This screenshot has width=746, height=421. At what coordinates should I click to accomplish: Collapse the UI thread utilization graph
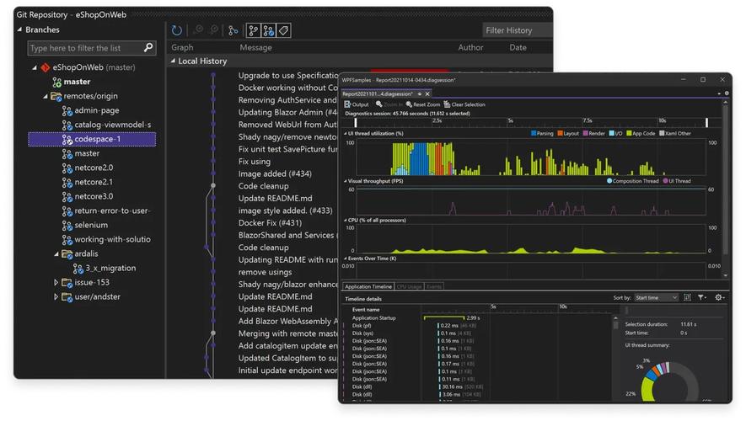(x=346, y=134)
